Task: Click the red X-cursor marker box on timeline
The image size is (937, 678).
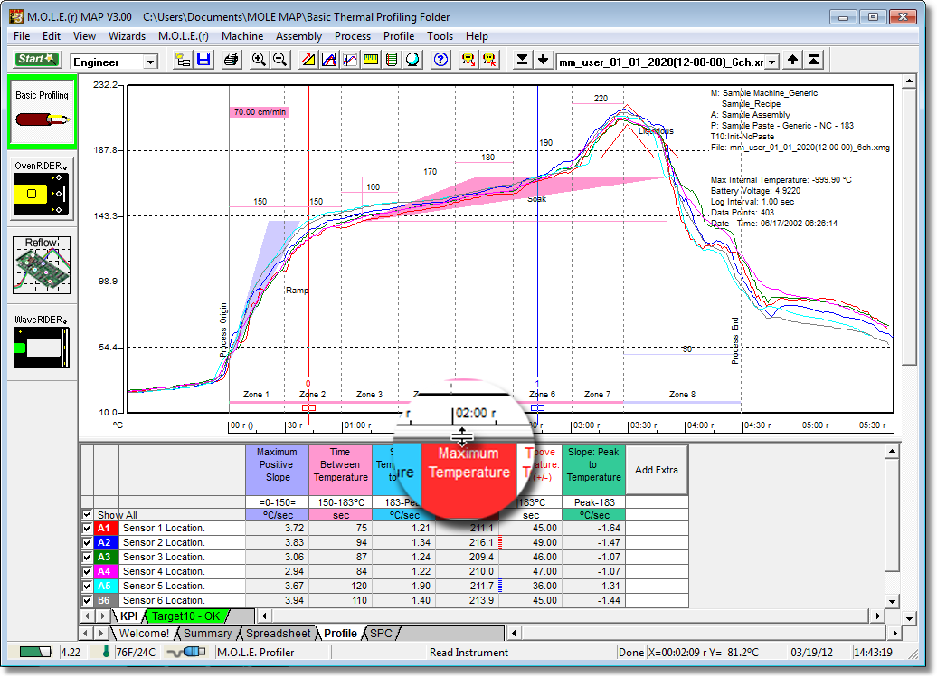Action: [308, 407]
